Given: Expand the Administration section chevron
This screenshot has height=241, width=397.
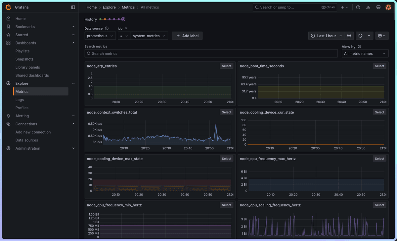Looking at the screenshot, I should click(x=73, y=148).
